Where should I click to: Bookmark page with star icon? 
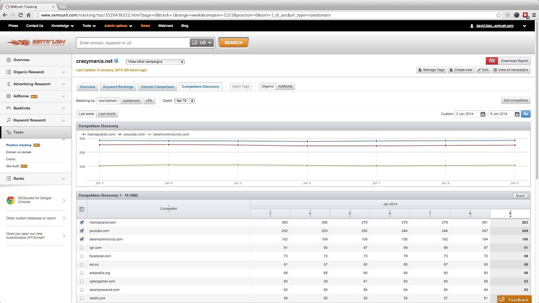click(x=499, y=15)
